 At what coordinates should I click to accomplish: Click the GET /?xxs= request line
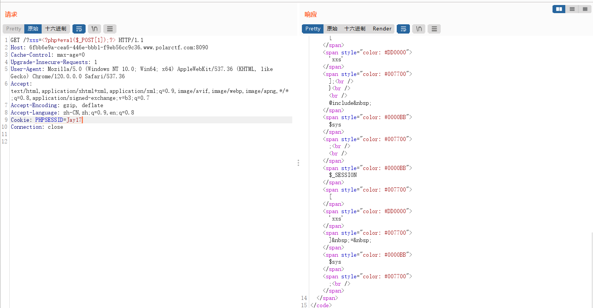(x=77, y=40)
